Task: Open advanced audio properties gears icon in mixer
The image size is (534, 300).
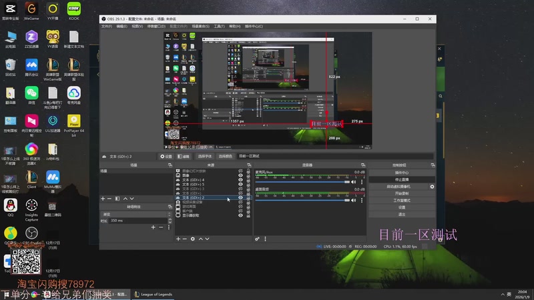Action: (257, 239)
